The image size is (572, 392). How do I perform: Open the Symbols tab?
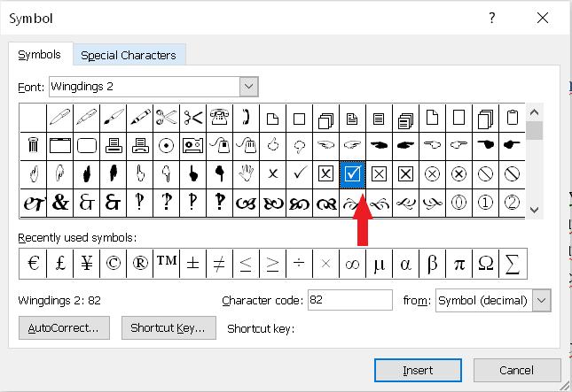point(40,55)
